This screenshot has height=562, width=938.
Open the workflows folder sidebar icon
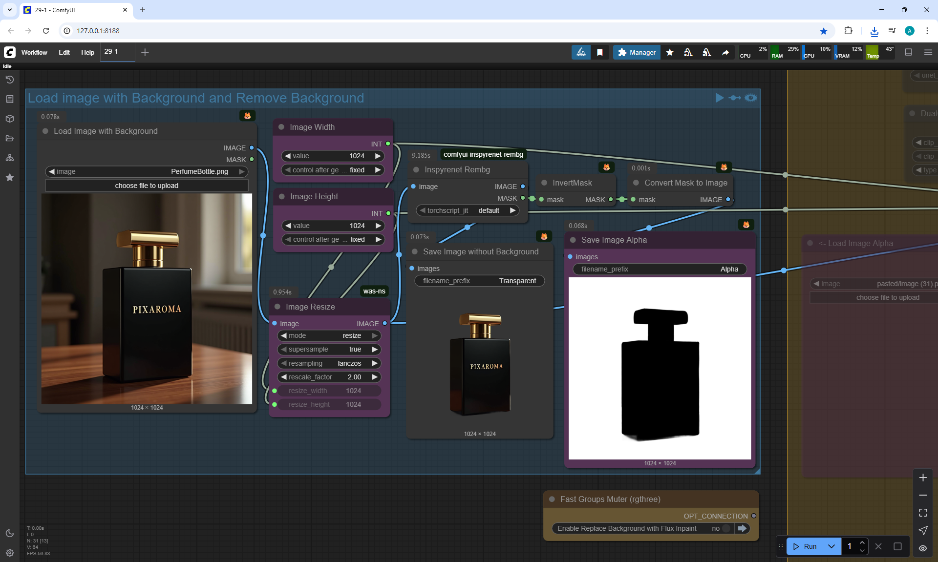[x=9, y=138]
